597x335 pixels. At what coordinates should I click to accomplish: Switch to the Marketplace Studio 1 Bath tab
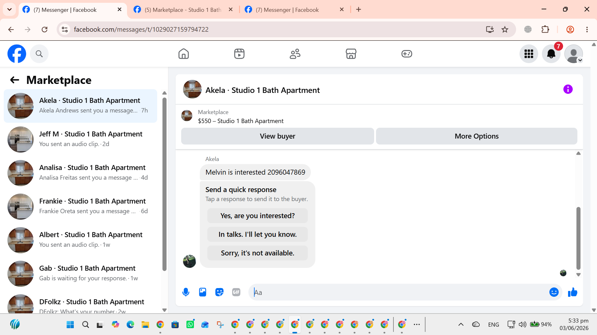(x=183, y=10)
